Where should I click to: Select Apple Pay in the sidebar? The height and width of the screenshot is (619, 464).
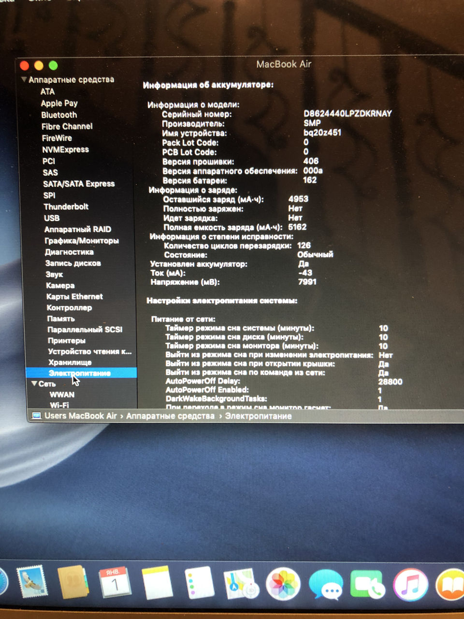click(59, 103)
